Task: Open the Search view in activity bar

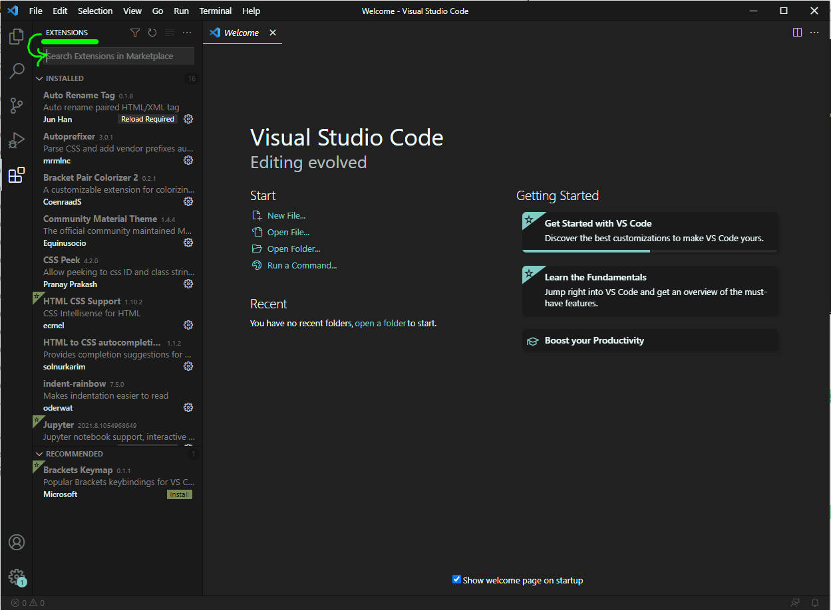Action: [17, 70]
